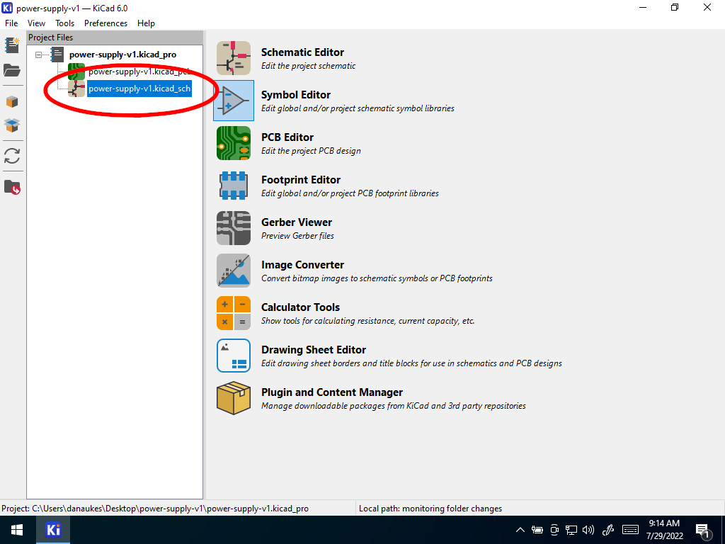Image resolution: width=725 pixels, height=544 pixels.
Task: Launch the Image Converter icon
Action: [x=234, y=271]
